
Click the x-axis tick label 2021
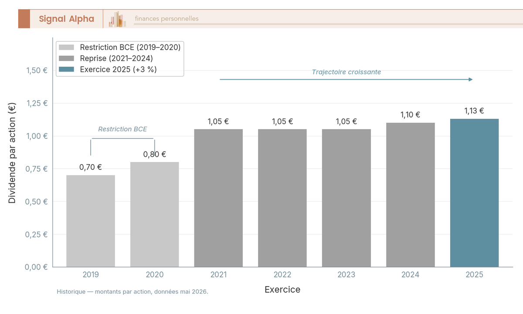pyautogui.click(x=218, y=275)
